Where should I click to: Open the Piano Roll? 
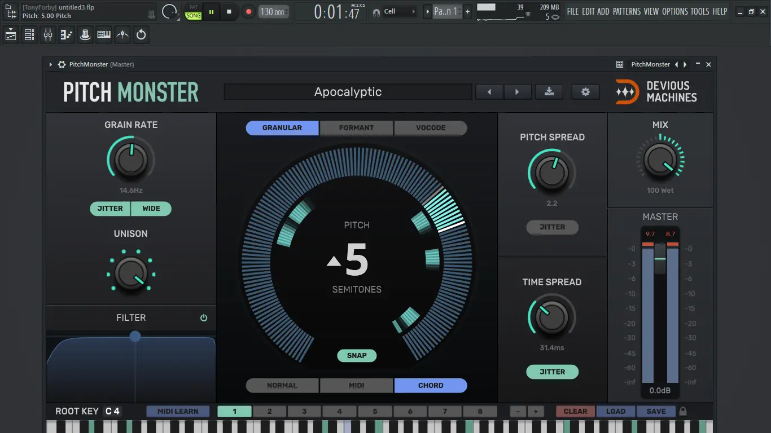coord(66,34)
